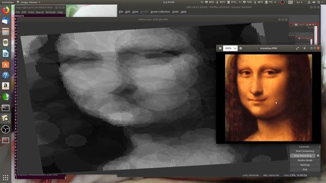Open LibreOffice Writer from the dock

pyautogui.click(x=6, y=53)
